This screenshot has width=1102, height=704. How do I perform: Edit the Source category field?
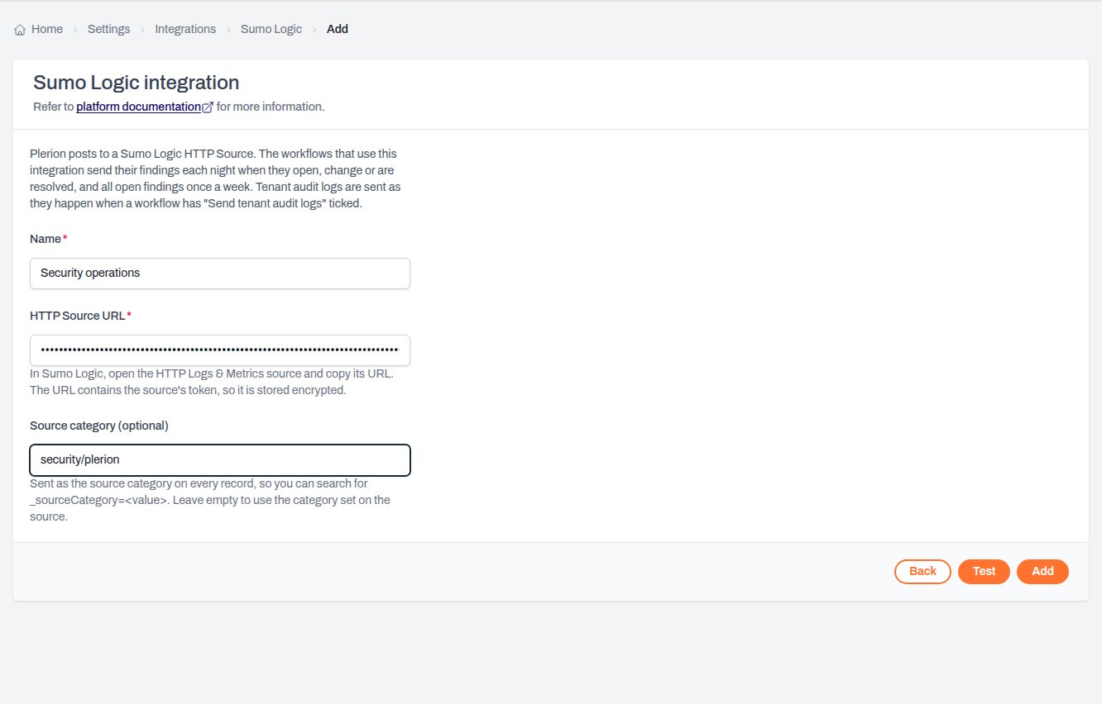(220, 460)
